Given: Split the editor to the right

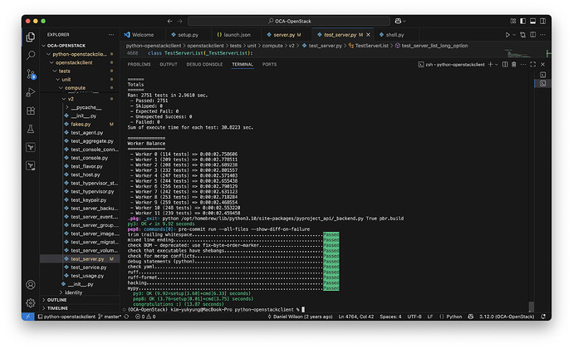Looking at the screenshot, I should click(533, 35).
